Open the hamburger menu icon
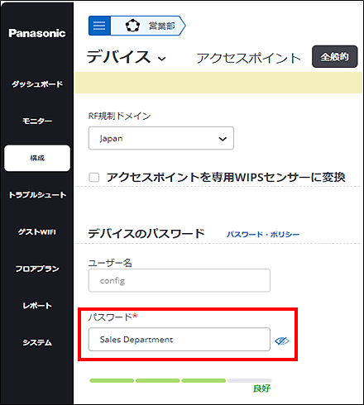The height and width of the screenshot is (405, 364). pos(99,26)
